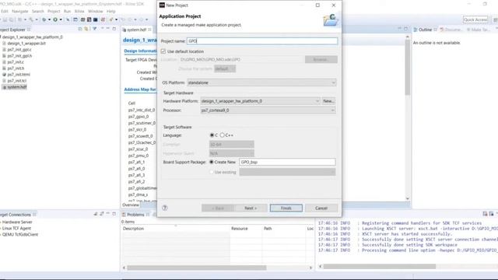Switch to system.hdf editor tab
Screen dimensions: 498x280
(137, 30)
